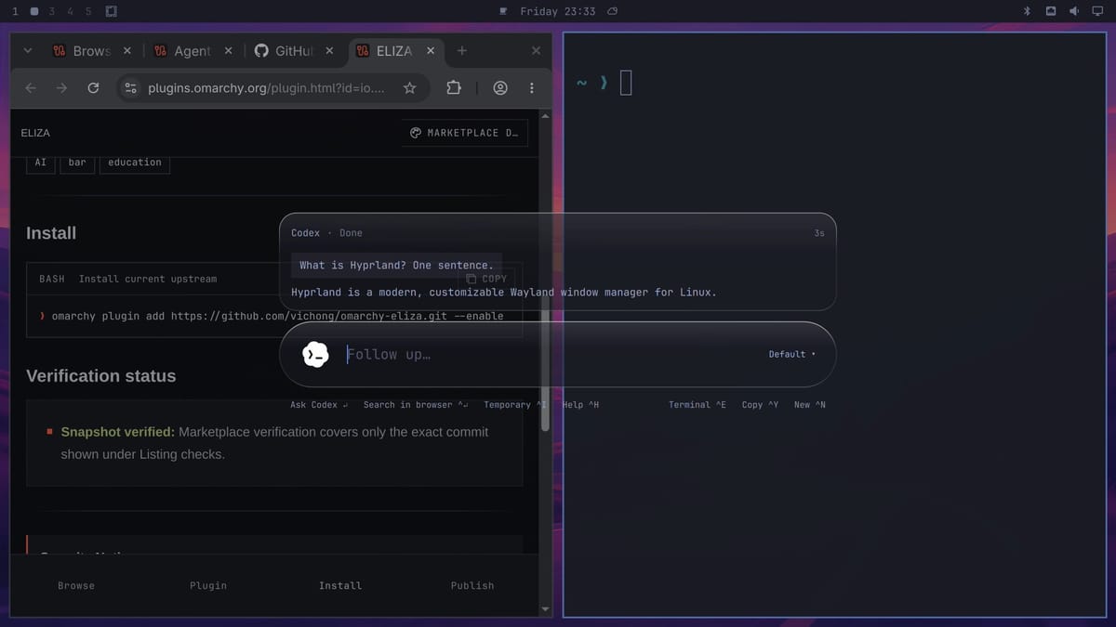Open the browser extensions puzzle icon
This screenshot has width=1116, height=627.
tap(454, 88)
